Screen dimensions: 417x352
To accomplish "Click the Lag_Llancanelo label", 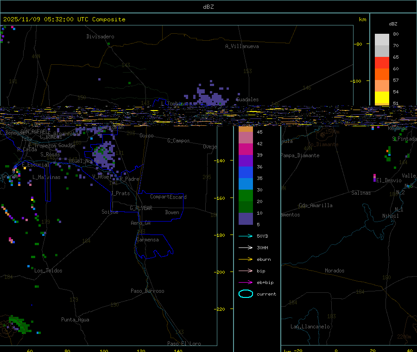I will coord(310,327).
